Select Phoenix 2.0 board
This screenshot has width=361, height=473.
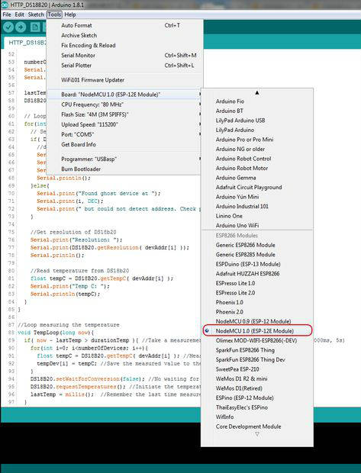tap(257, 312)
